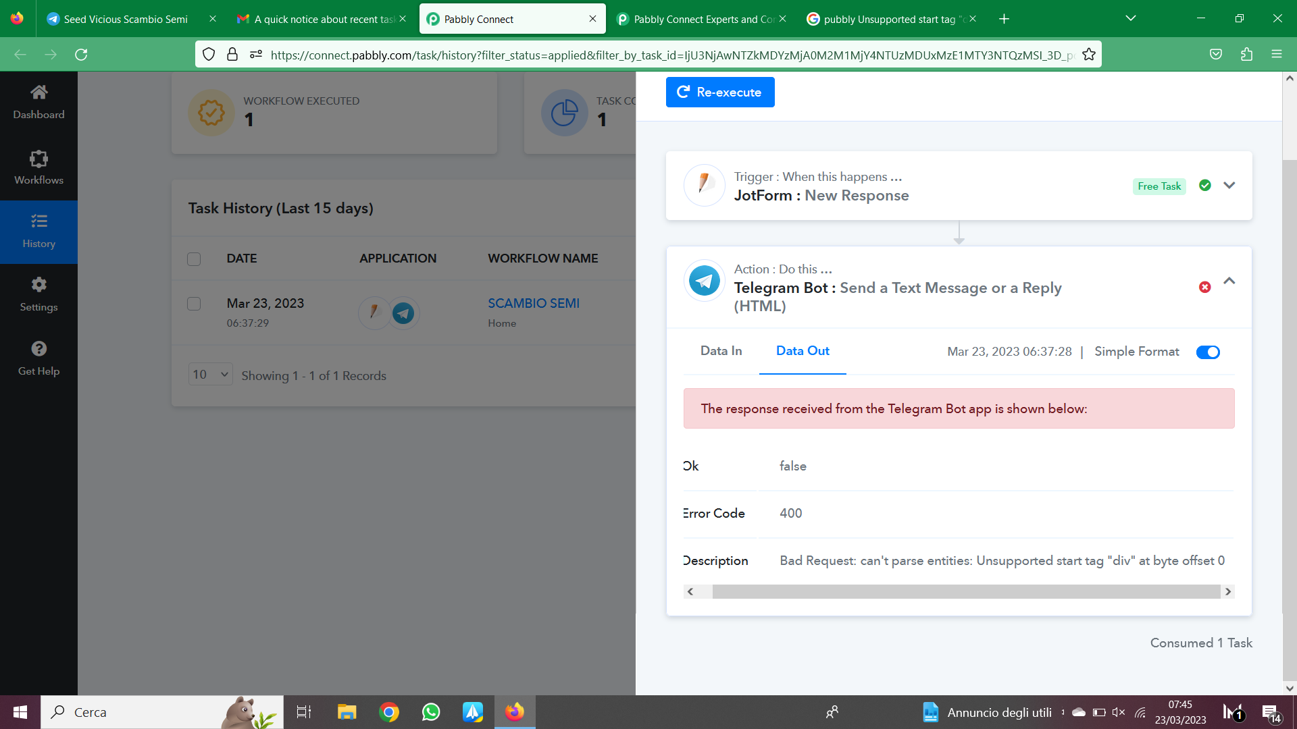
Task: Switch to the Data Out tab
Action: 803,351
